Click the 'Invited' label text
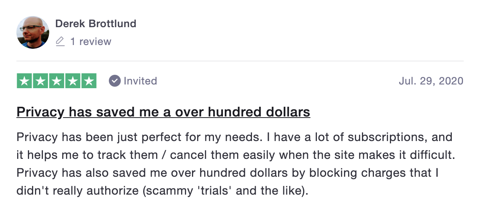This screenshot has width=479, height=208. [x=140, y=81]
